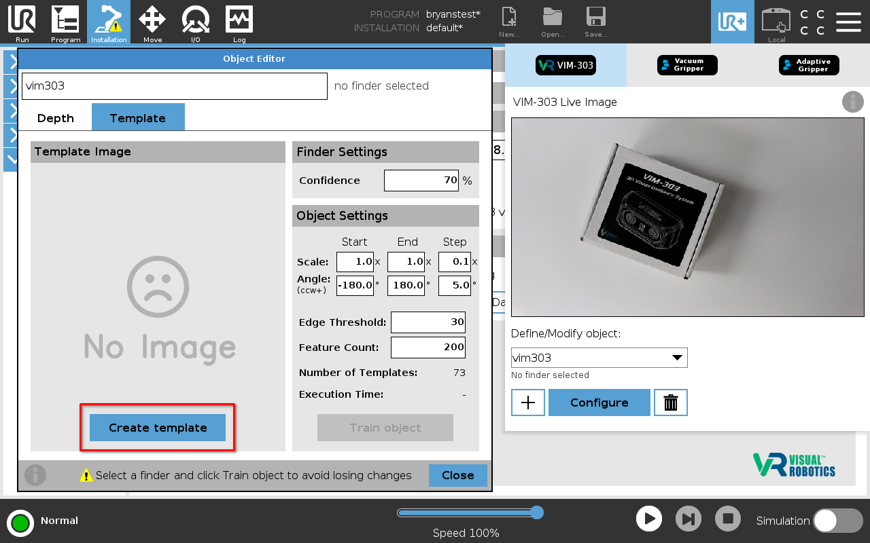Open the UR+ URCaps panel

point(733,22)
